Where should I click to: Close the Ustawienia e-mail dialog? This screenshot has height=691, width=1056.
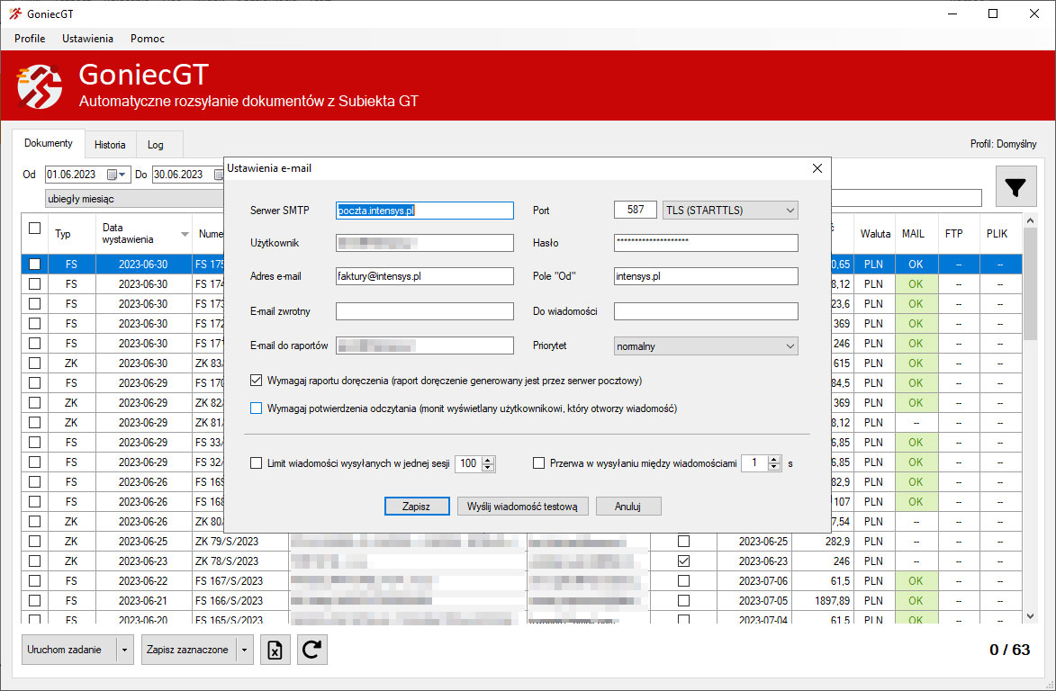click(817, 168)
